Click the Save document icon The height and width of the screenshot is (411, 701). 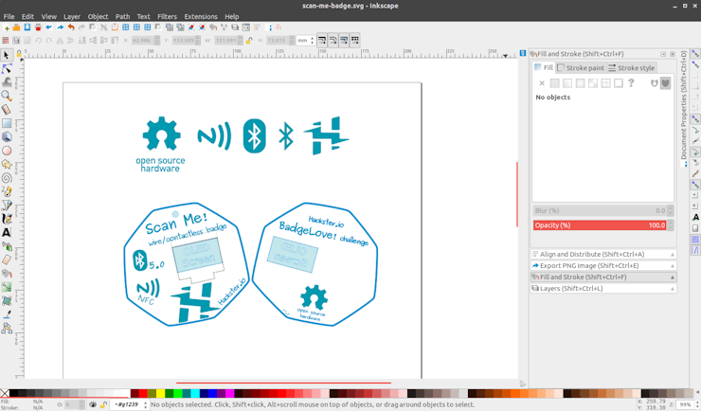coord(27,27)
